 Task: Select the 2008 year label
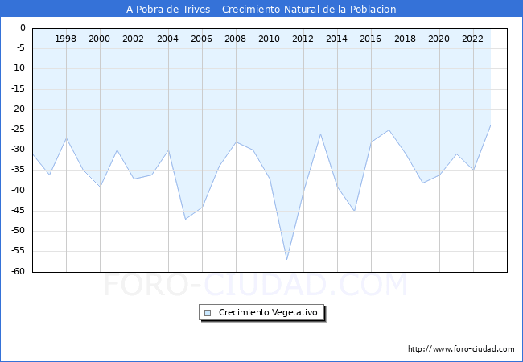click(236, 39)
